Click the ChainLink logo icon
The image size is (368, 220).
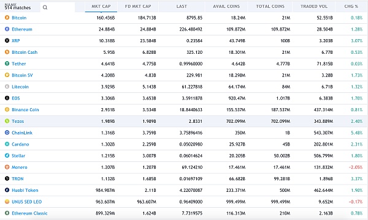(7, 133)
